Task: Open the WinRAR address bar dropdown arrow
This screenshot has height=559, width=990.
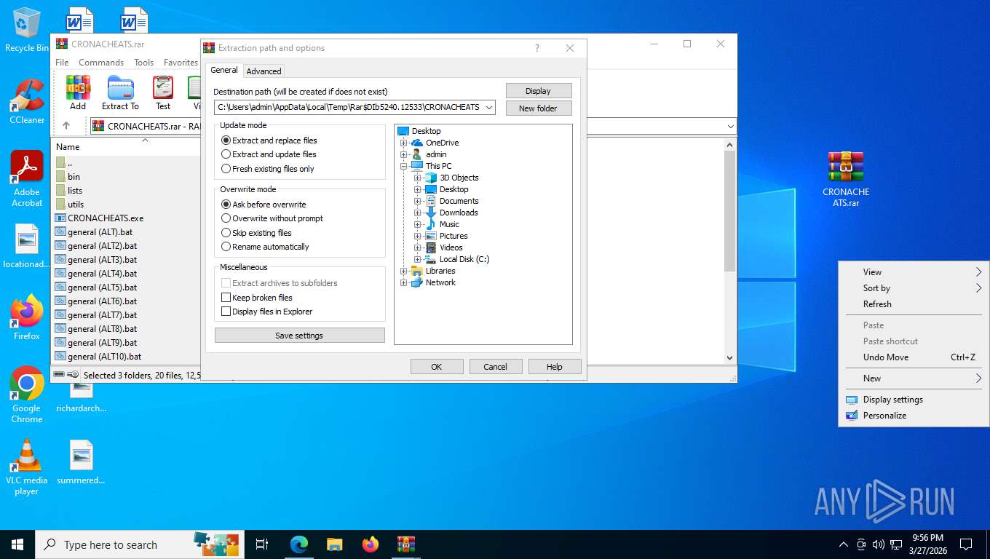Action: (x=730, y=126)
